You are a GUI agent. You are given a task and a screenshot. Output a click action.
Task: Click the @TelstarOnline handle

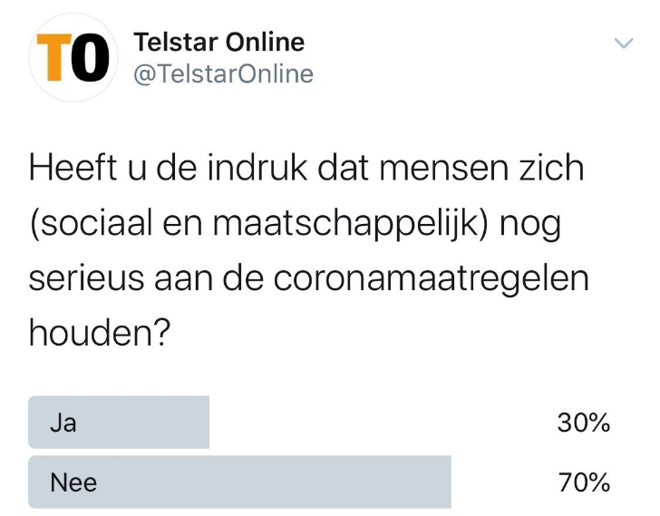pos(224,74)
